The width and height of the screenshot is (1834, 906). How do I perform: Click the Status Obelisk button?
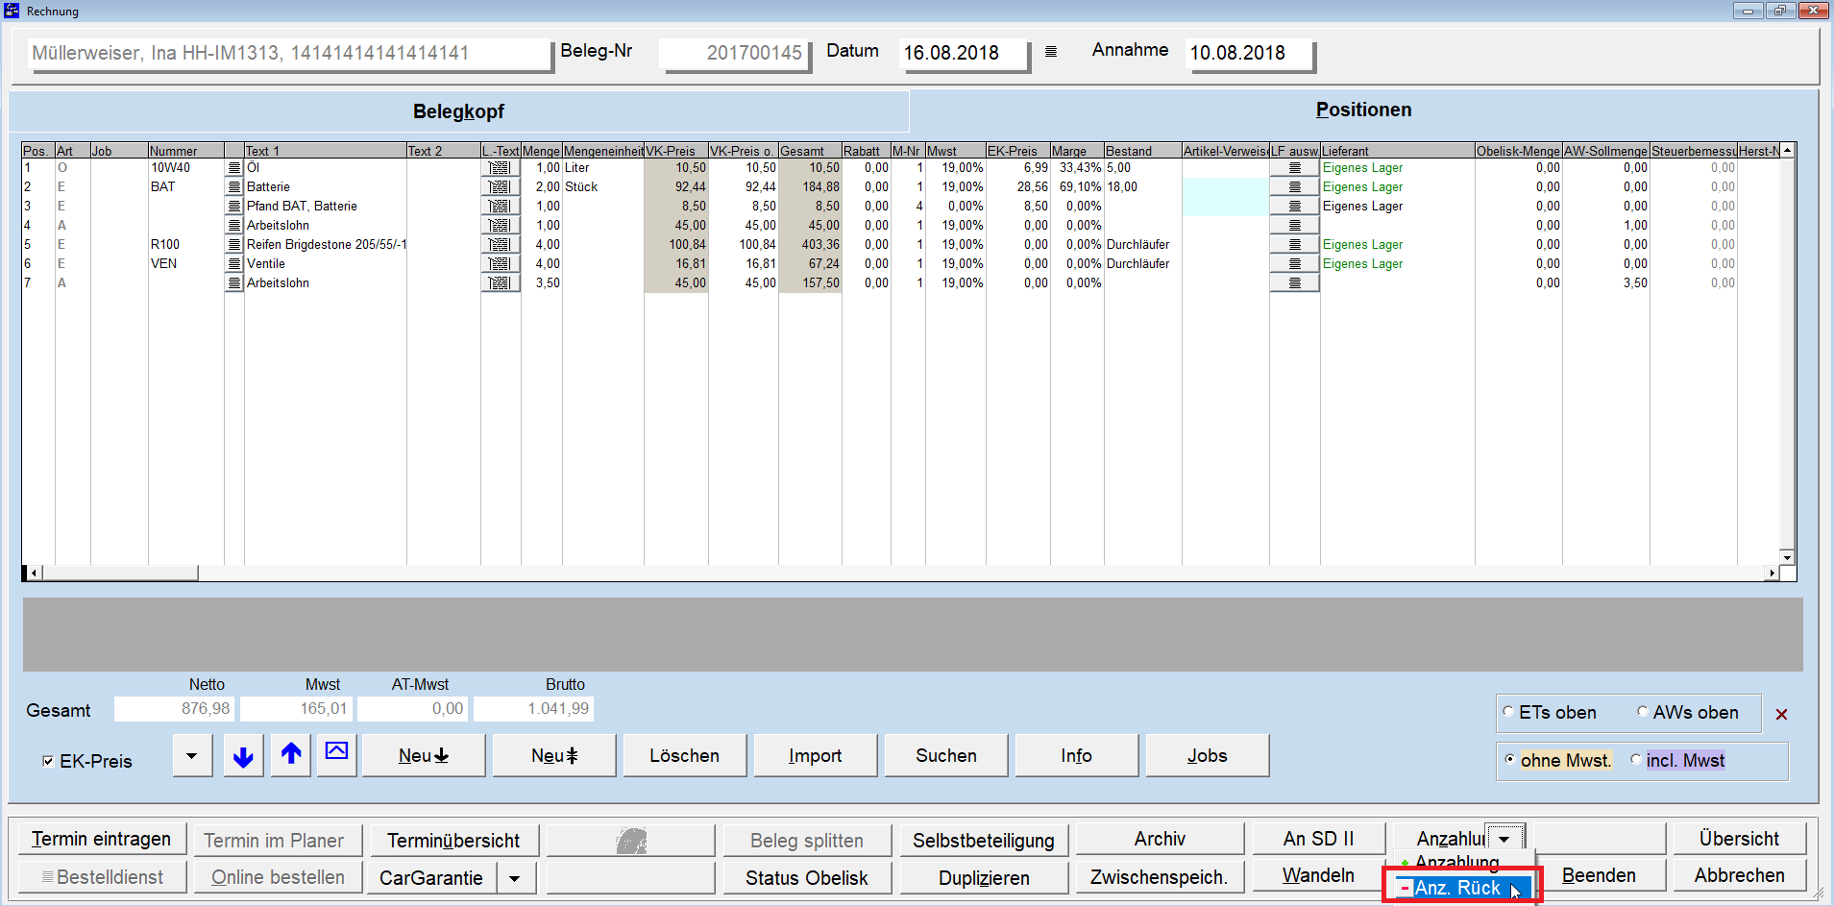click(x=807, y=878)
